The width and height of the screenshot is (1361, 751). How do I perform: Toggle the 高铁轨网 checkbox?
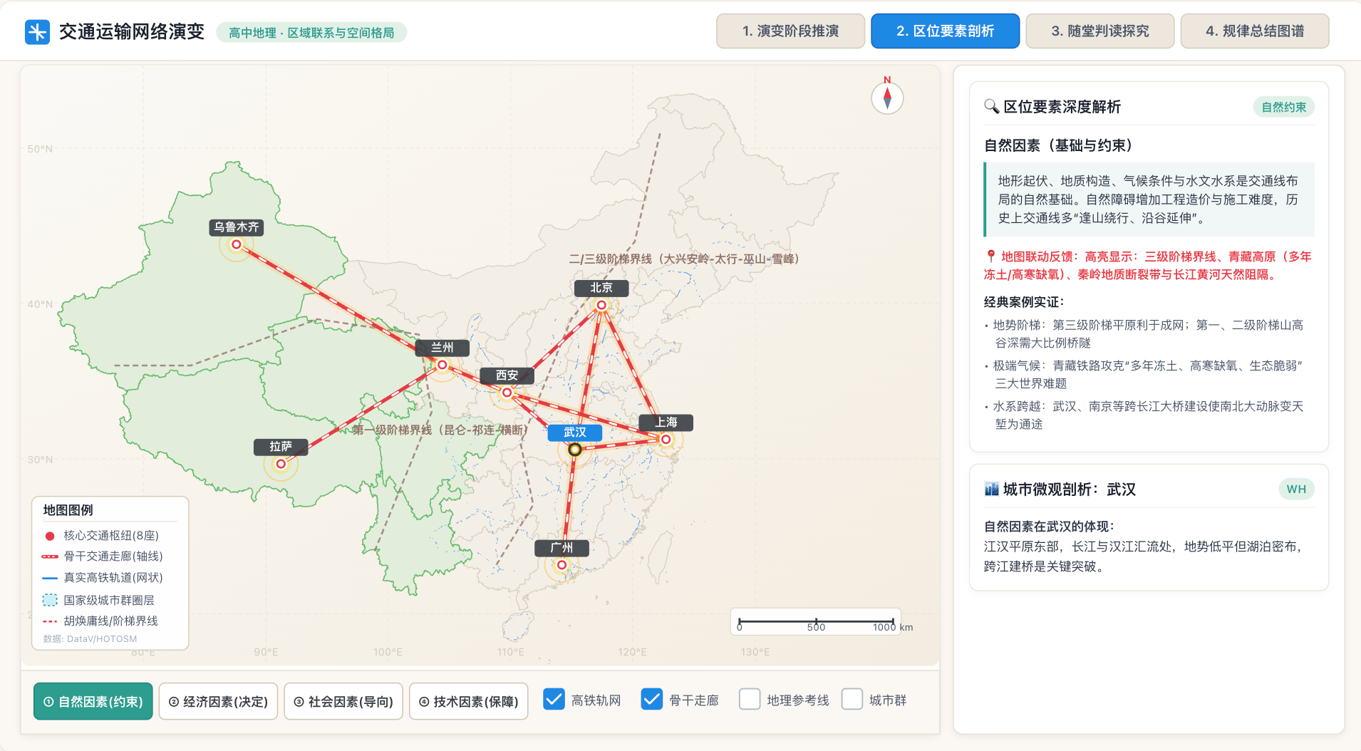tap(554, 700)
